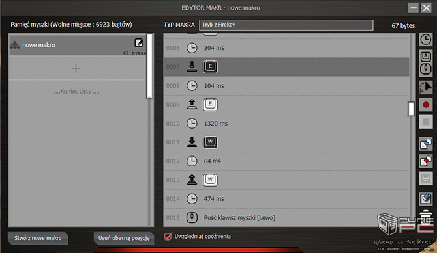The height and width of the screenshot is (253, 437).
Task: Click the mouse button insert icon
Action: coord(425,69)
